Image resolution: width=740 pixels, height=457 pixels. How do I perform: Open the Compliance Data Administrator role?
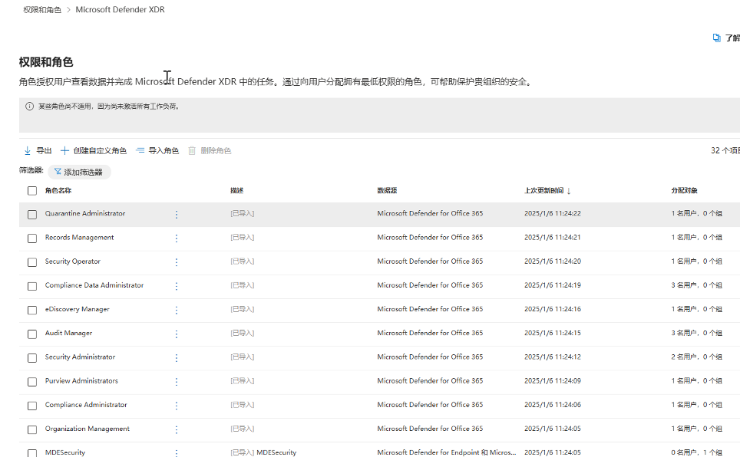tap(94, 285)
